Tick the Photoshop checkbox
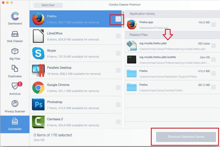The image size is (220, 147). click(x=118, y=105)
